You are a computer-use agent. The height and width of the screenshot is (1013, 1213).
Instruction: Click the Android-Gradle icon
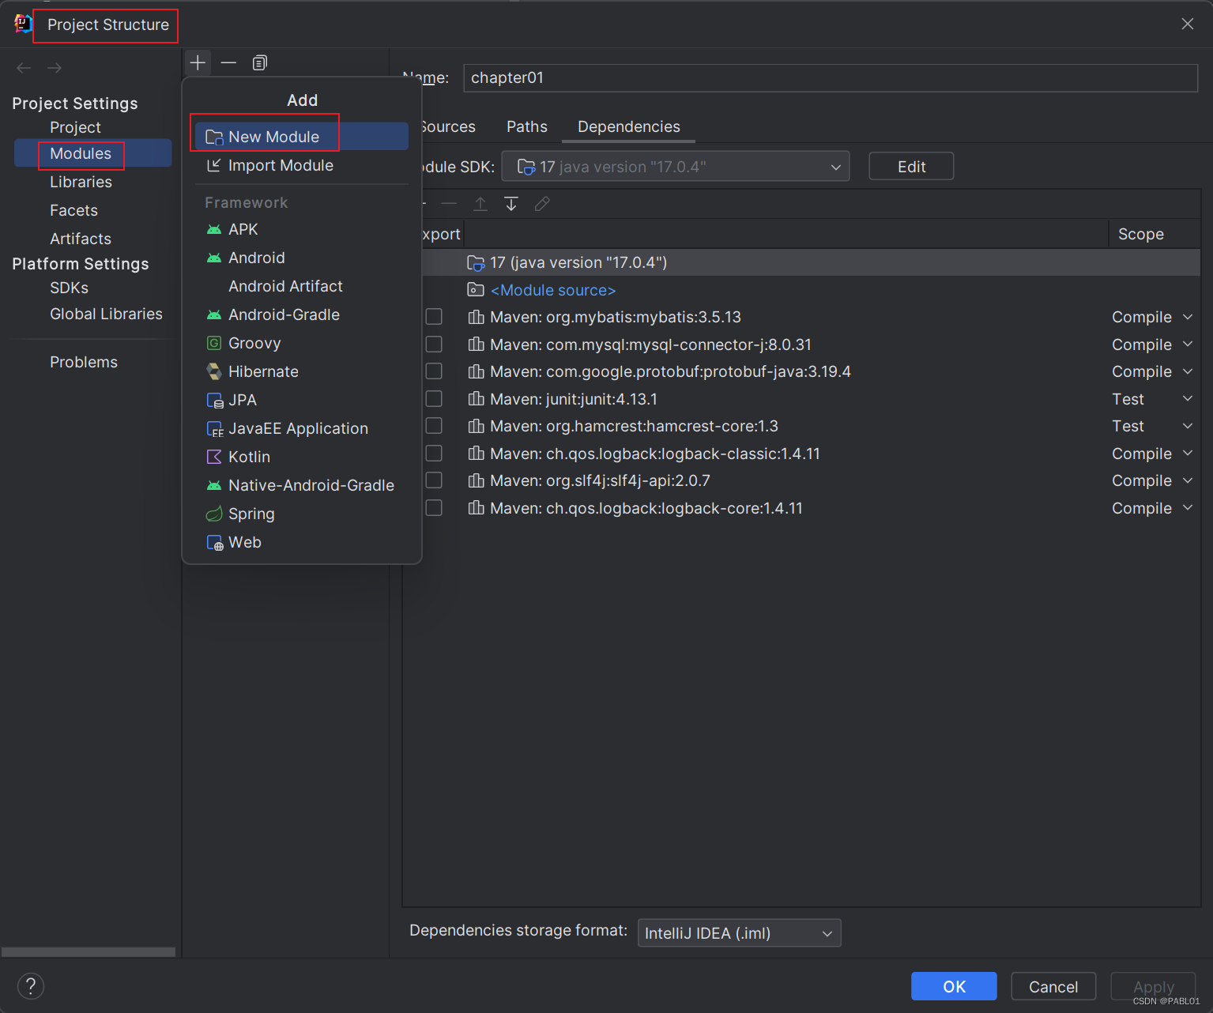(214, 315)
